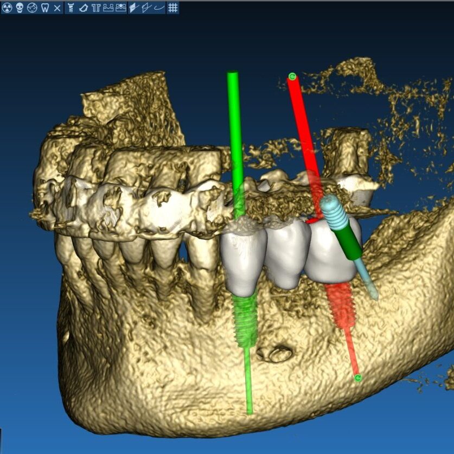This screenshot has width=454, height=454.
Task: Click the bottom handle of the red implant axis
Action: [358, 378]
